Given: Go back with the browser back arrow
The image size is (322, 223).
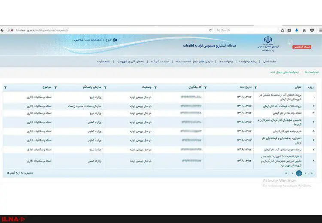Looking at the screenshot, I should coord(2,30).
